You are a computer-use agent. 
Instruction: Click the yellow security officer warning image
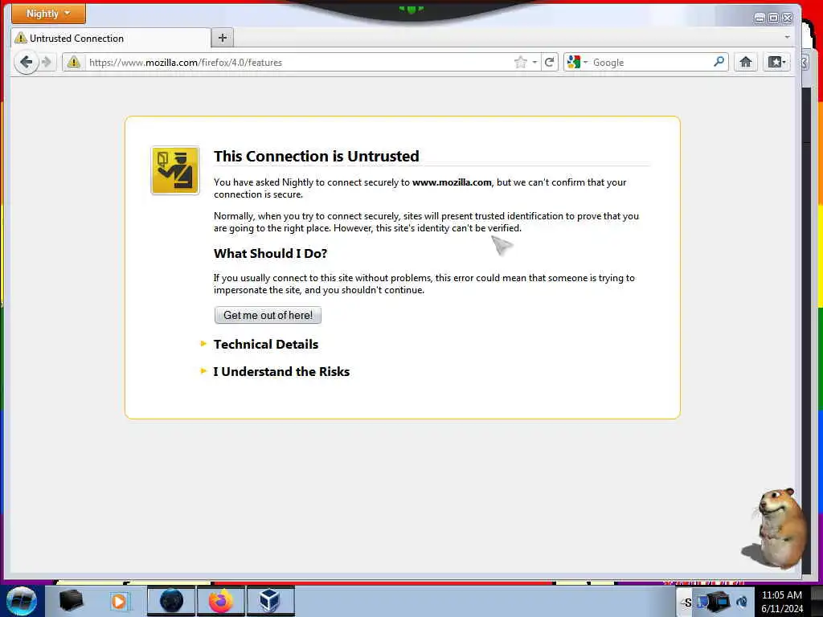tap(175, 170)
